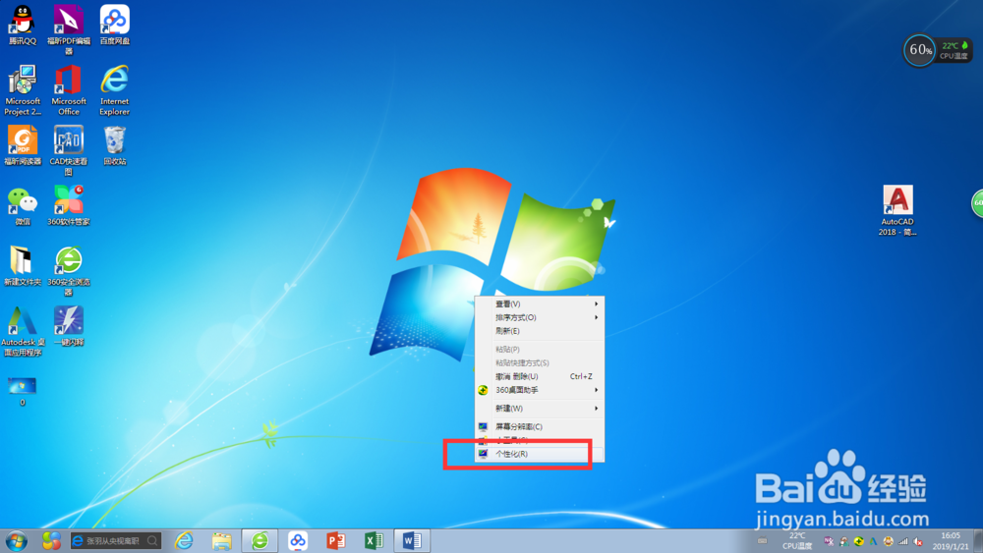
Task: Expand the 排序方式(O) submenu
Action: pyautogui.click(x=539, y=317)
